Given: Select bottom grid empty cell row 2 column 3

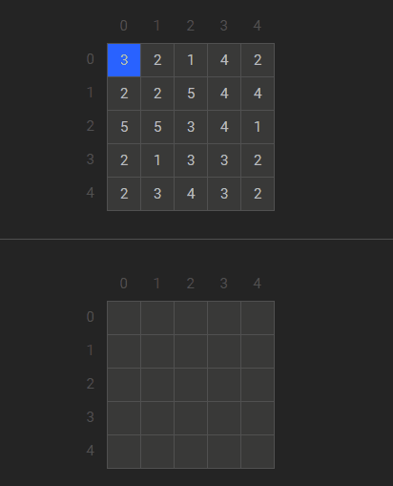Looking at the screenshot, I should pyautogui.click(x=224, y=385).
